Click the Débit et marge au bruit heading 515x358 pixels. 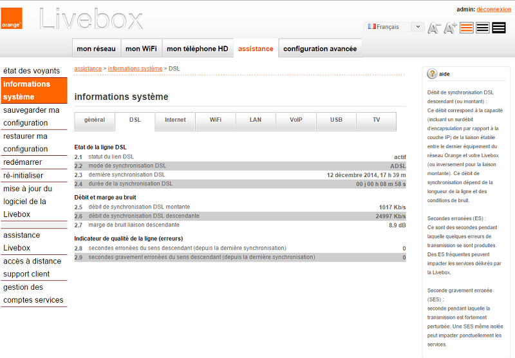[105, 198]
